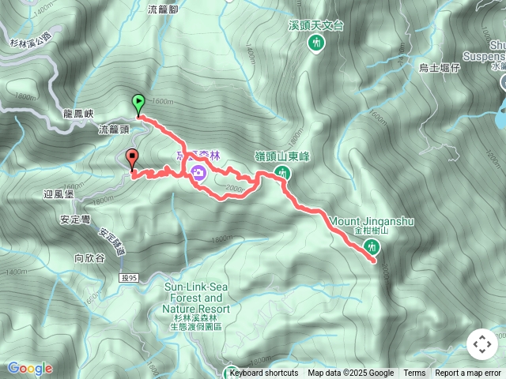Image resolution: width=506 pixels, height=379 pixels.
Task: Click the 溪頭天文台 place label
Action: (315, 26)
